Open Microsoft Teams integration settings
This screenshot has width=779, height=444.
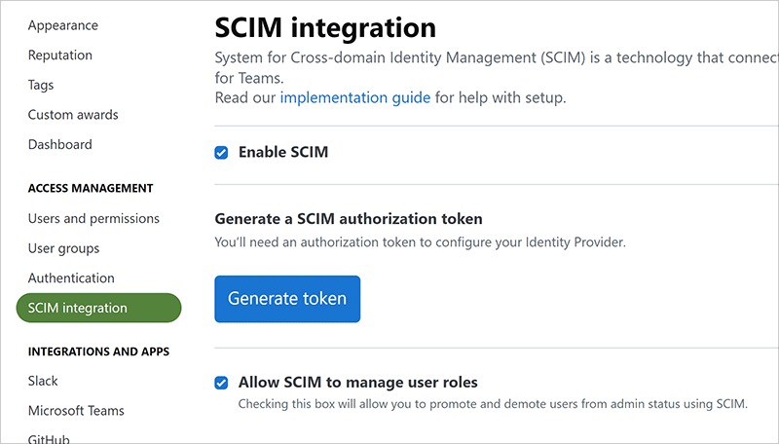[76, 410]
